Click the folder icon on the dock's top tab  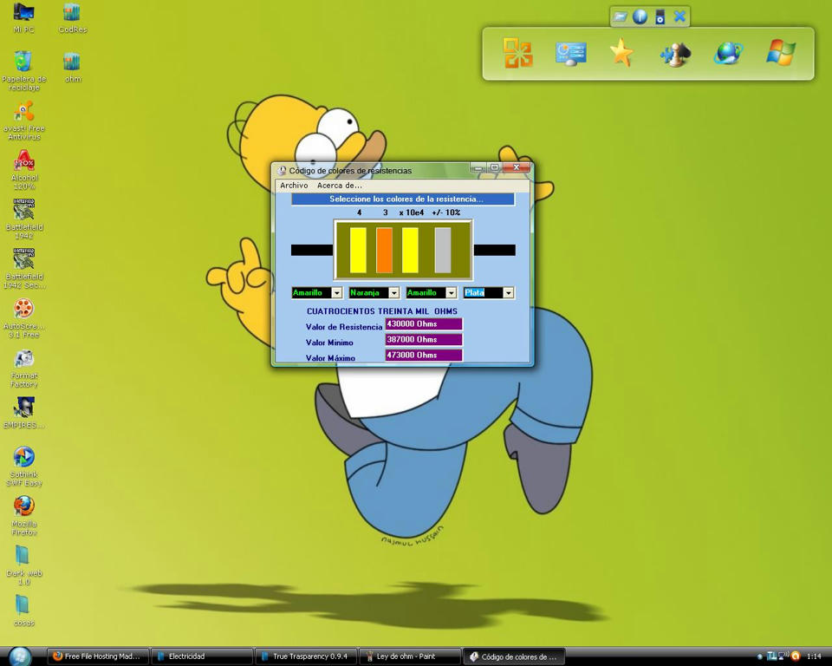click(x=620, y=17)
